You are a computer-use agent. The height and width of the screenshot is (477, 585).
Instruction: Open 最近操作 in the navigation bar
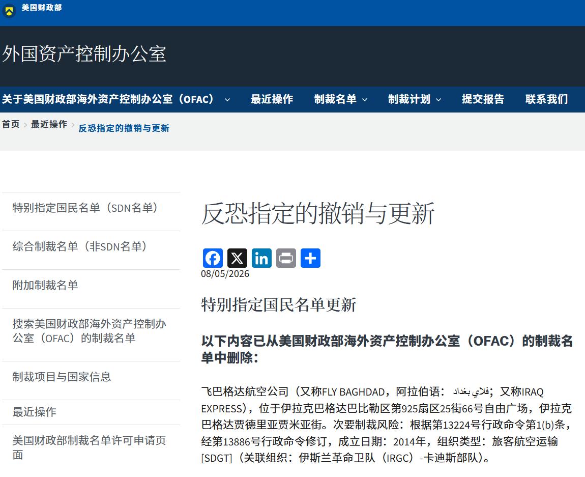[272, 99]
